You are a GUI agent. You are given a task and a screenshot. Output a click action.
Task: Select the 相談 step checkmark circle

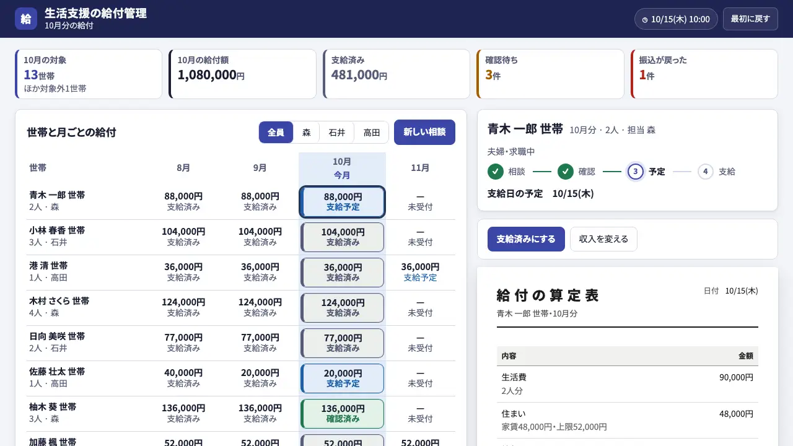point(495,172)
